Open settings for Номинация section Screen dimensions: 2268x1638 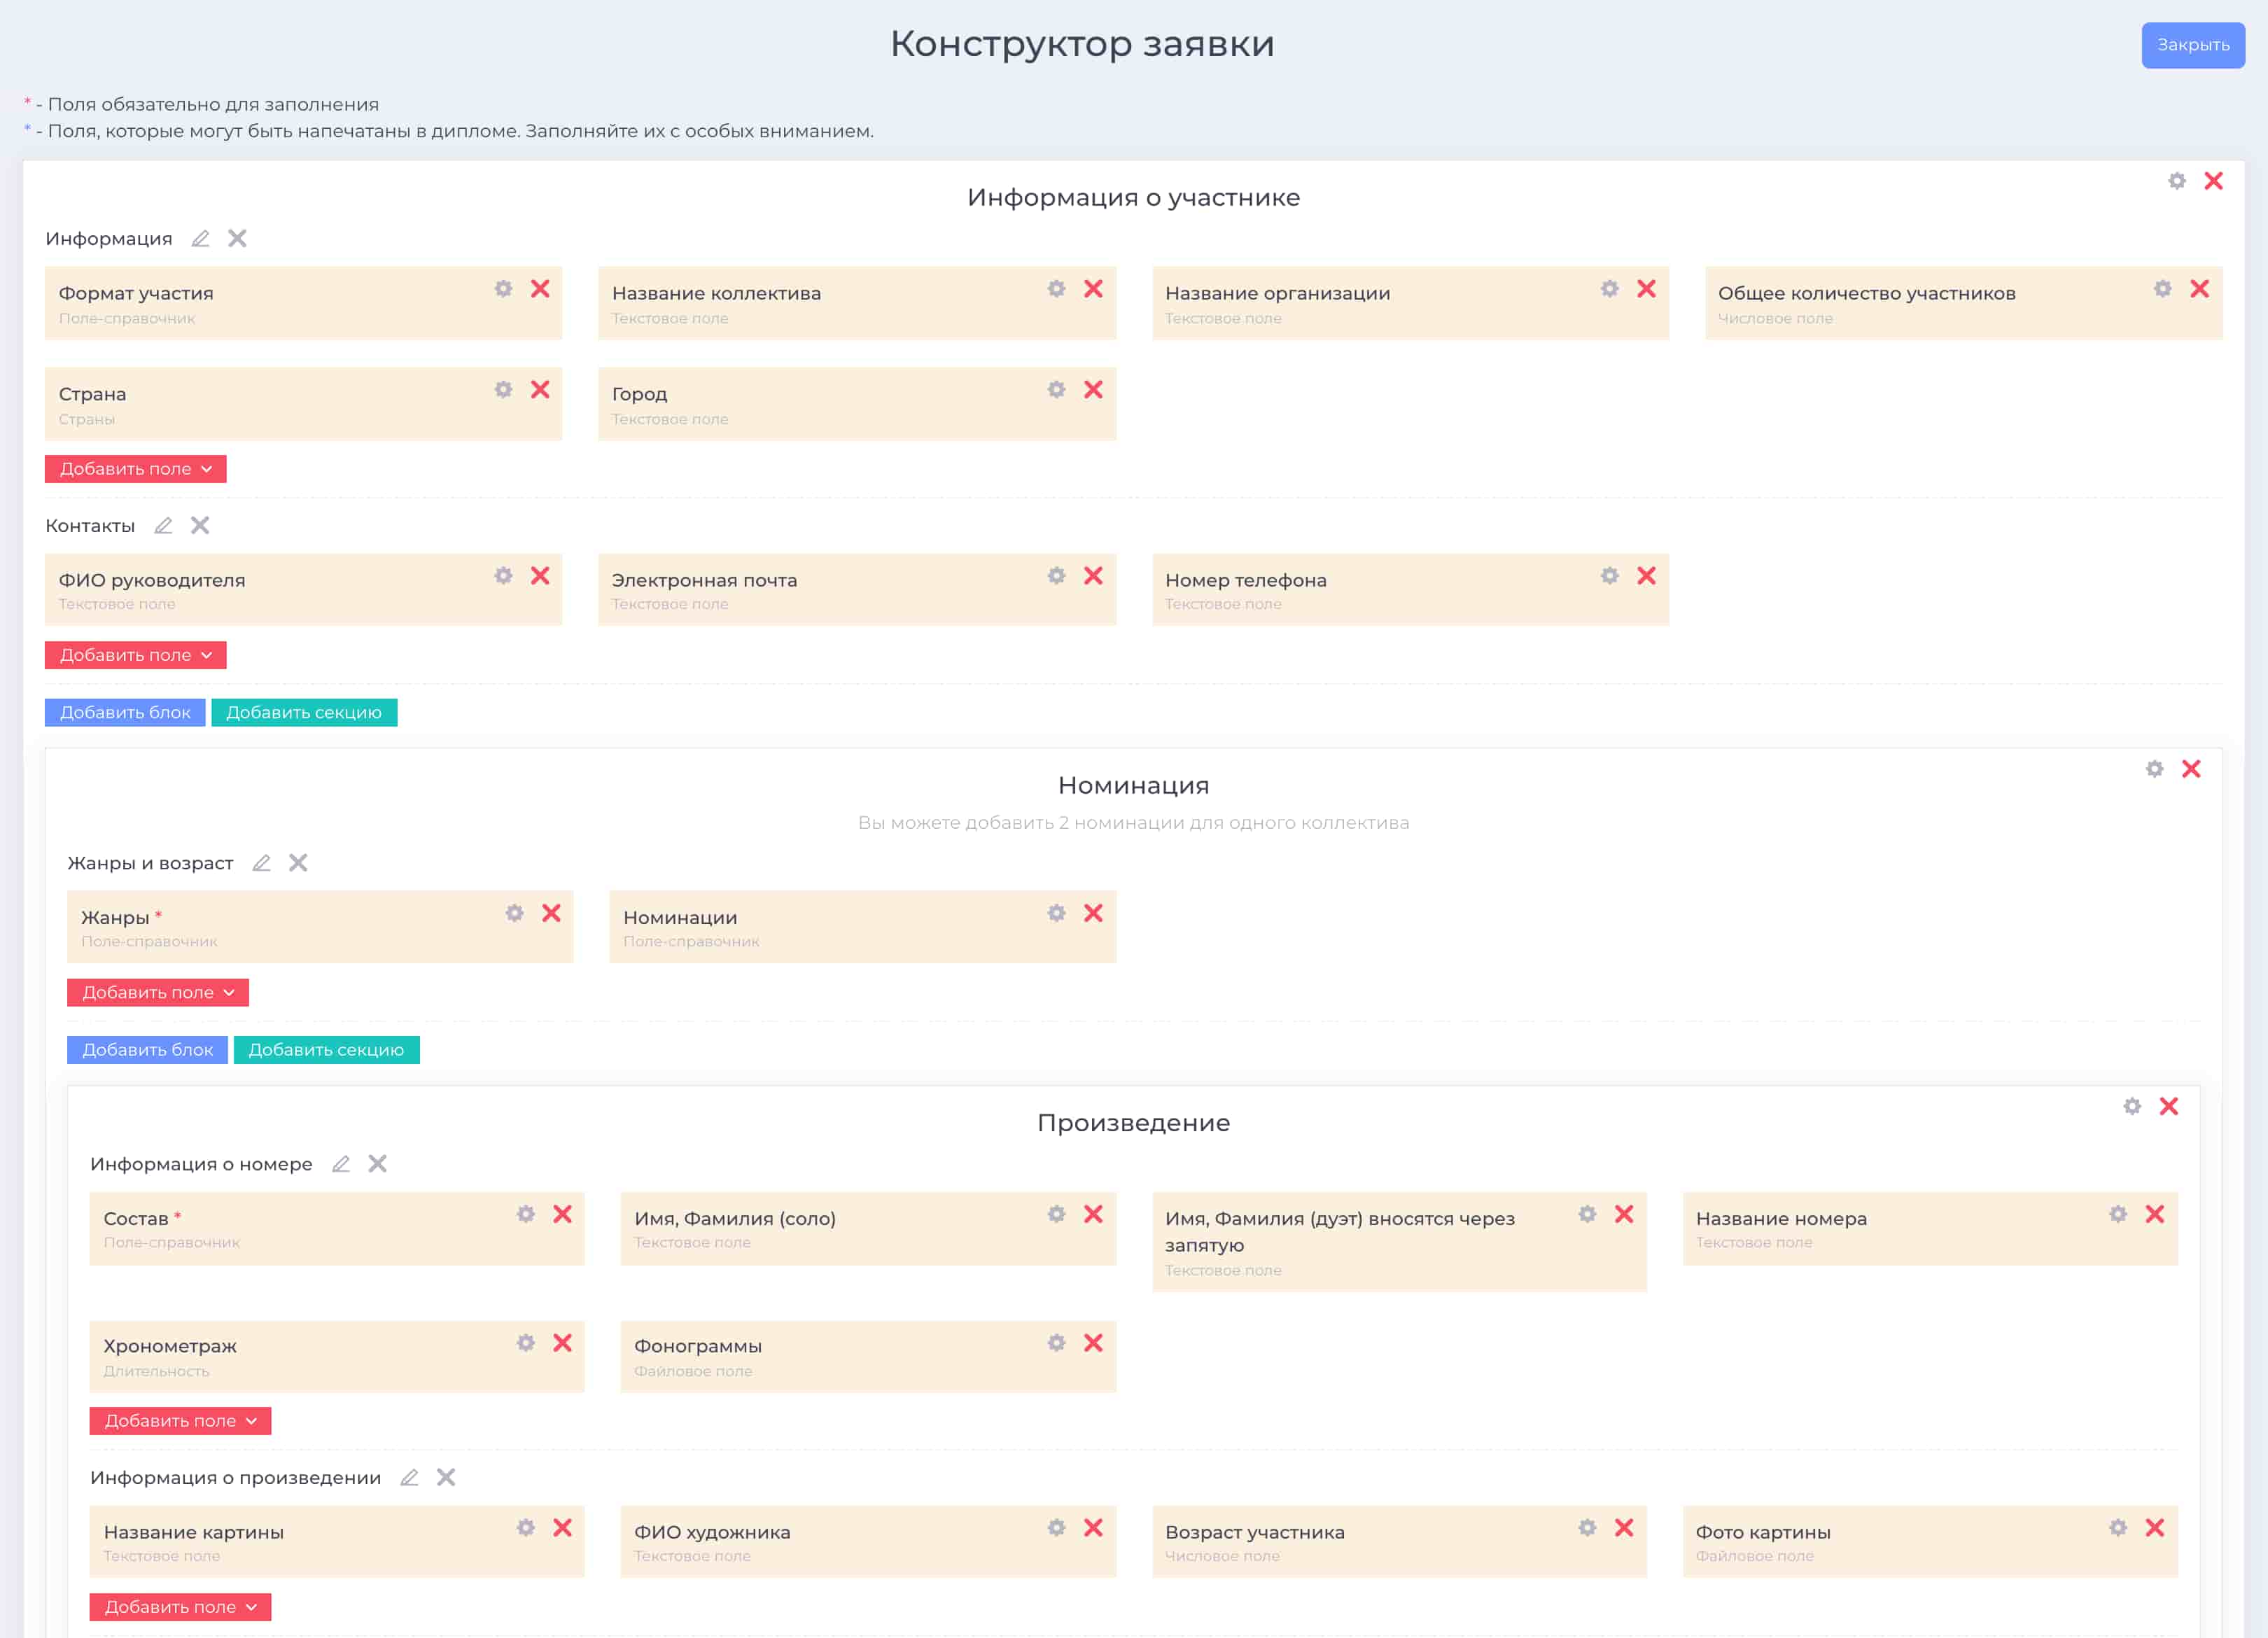pos(2154,769)
